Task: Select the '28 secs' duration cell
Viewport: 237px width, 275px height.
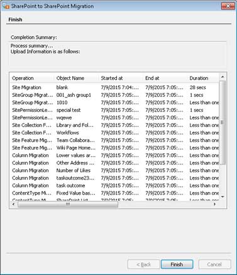Action: click(x=197, y=87)
